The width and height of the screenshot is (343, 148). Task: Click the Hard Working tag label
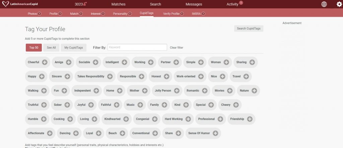174,119
